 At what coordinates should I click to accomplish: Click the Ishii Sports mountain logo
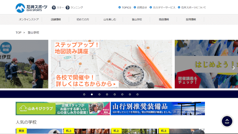[x=20, y=8]
